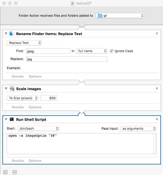Click the resizeGT window title
This screenshot has height=175, width=163.
point(84,3)
